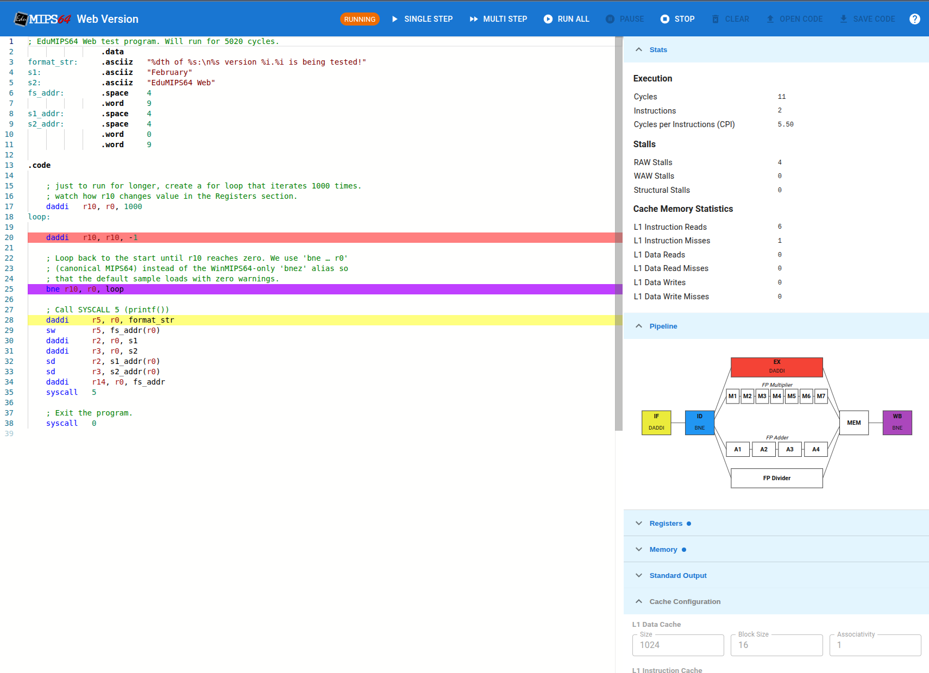
Task: Click the Cache Configuration header title
Action: coord(685,601)
